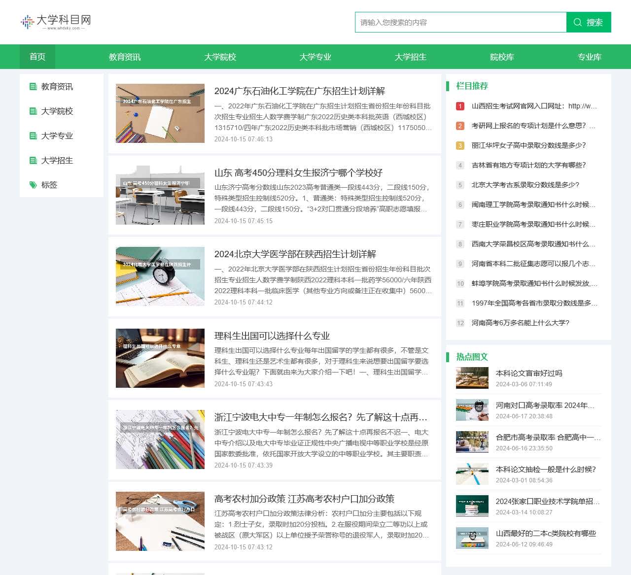Screen dimensions: 631x575
Task: Open recommended link 枣庄职业学院高考录取通知书
Action: click(534, 224)
